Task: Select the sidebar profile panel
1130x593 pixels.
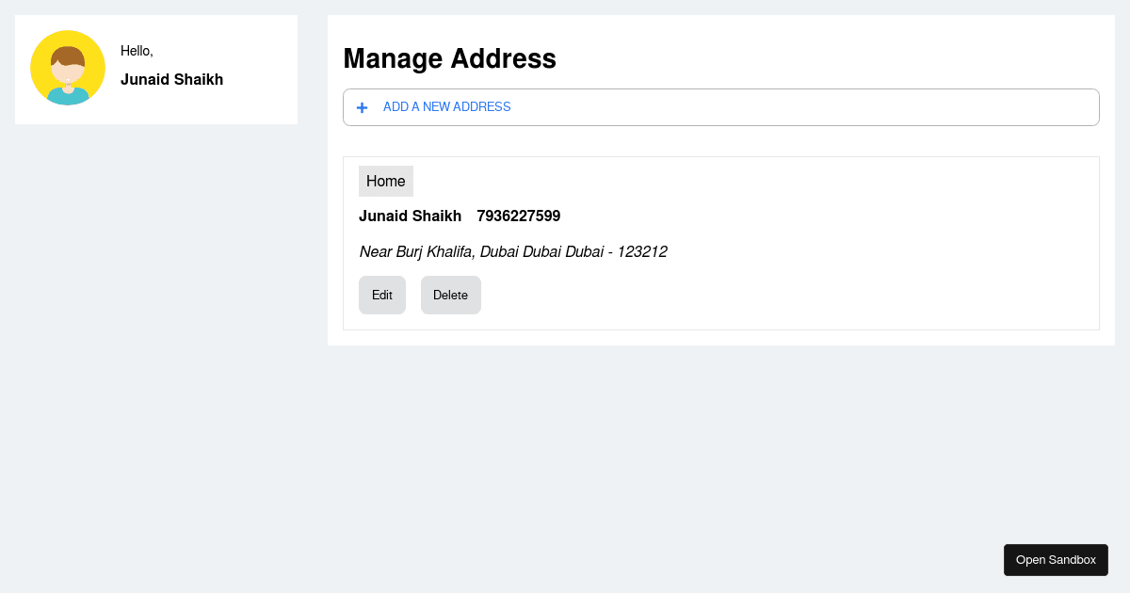Action: click(156, 69)
